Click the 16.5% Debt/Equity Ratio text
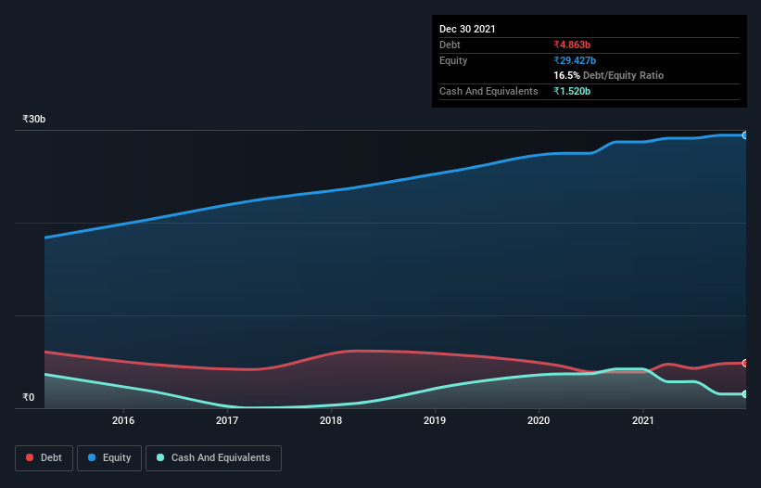761x488 pixels. tap(609, 75)
